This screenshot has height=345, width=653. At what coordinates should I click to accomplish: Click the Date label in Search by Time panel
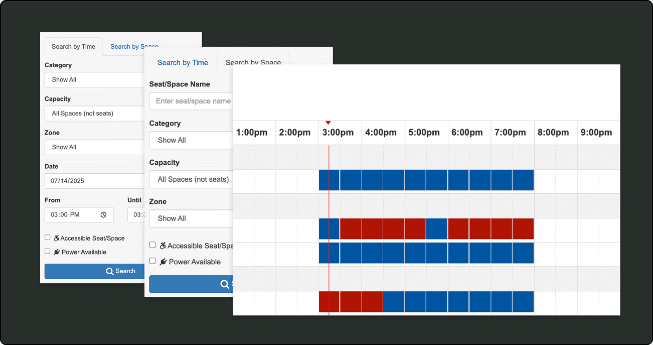point(51,166)
